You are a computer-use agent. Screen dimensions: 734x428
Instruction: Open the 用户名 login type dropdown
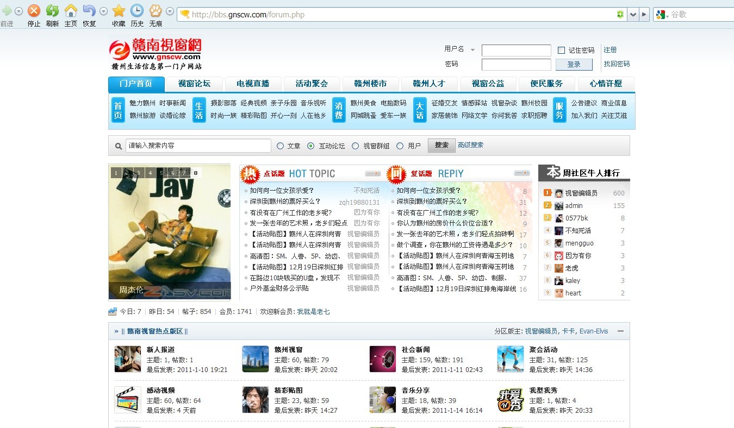click(x=472, y=50)
